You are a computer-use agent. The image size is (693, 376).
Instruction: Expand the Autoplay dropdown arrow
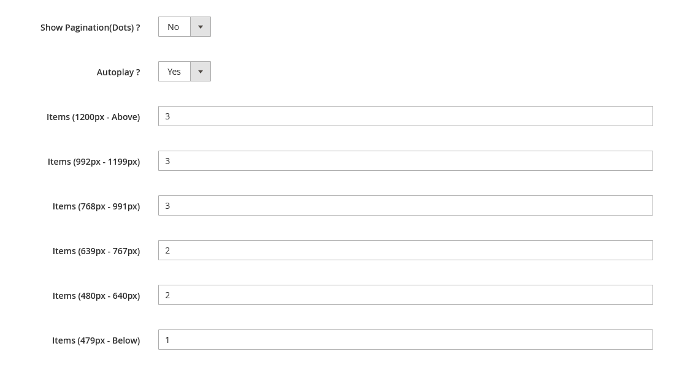click(x=200, y=72)
